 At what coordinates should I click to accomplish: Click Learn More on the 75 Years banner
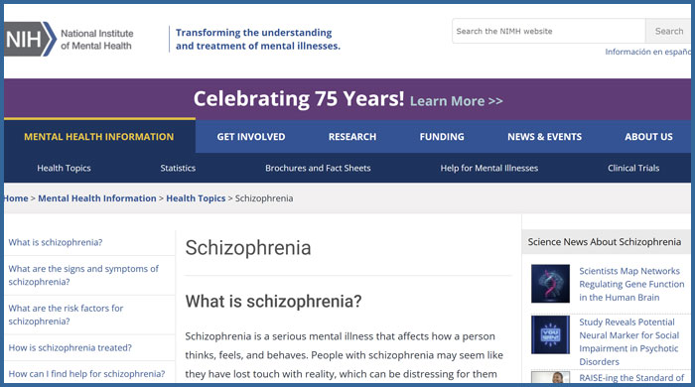tap(456, 101)
